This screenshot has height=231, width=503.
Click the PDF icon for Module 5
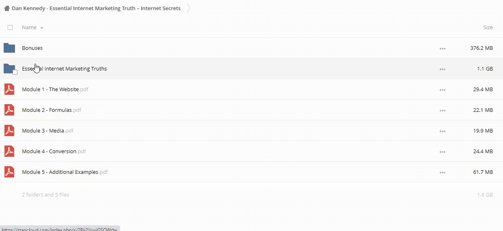[x=9, y=172]
